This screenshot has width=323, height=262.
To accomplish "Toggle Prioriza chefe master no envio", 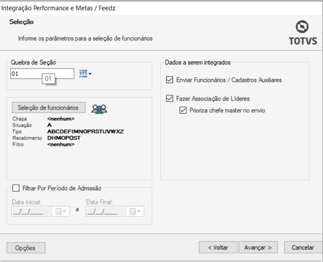I will 183,110.
